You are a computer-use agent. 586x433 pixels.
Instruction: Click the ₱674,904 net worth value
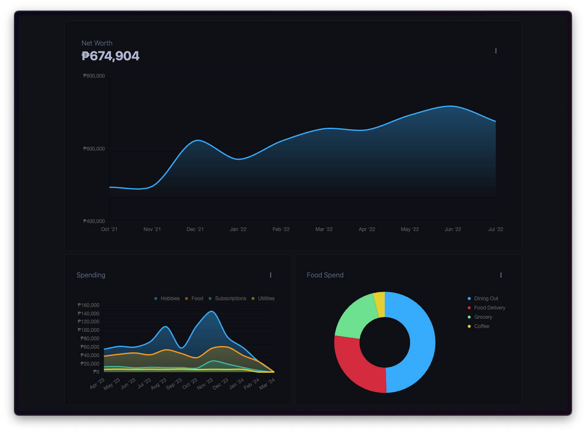tap(111, 56)
